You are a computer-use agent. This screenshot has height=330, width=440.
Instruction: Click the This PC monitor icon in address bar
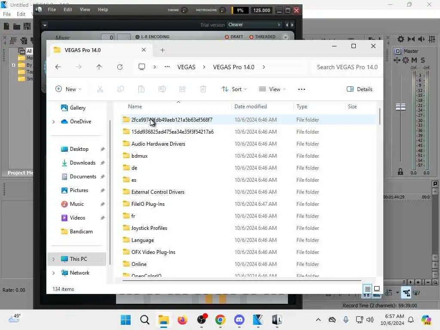tap(142, 67)
